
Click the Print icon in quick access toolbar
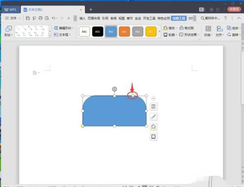point(41,18)
